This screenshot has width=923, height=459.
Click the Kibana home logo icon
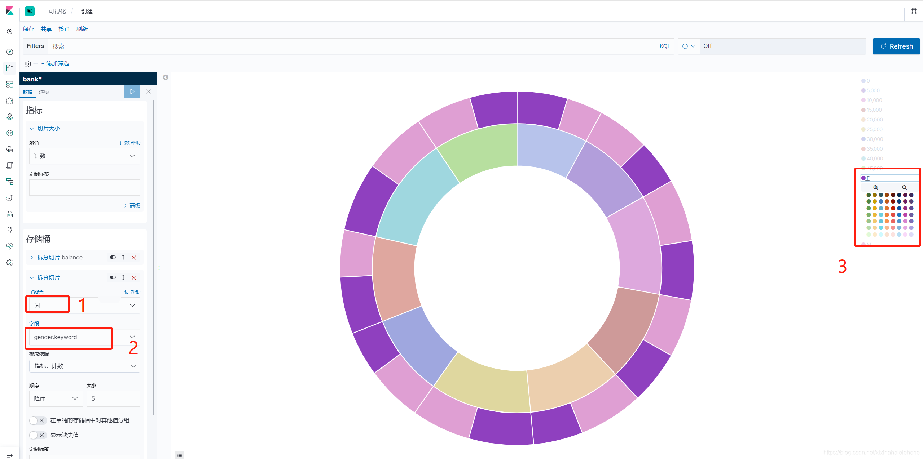pyautogui.click(x=10, y=10)
